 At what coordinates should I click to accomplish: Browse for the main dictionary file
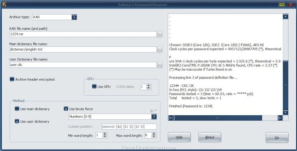coord(160,50)
